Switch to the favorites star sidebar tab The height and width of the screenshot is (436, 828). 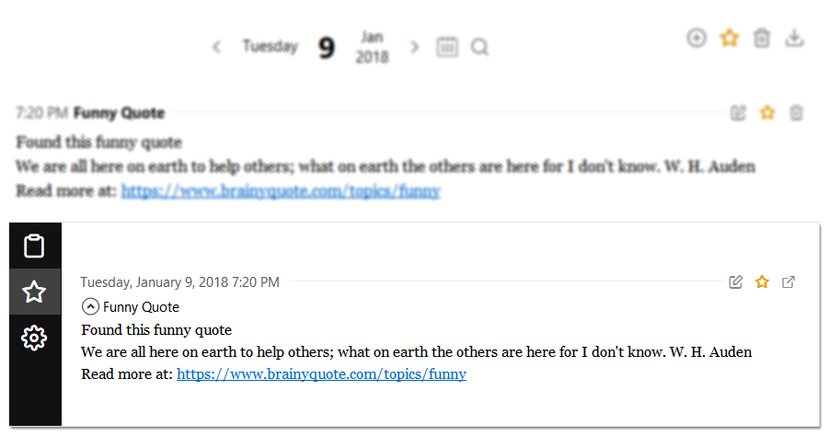pyautogui.click(x=34, y=292)
